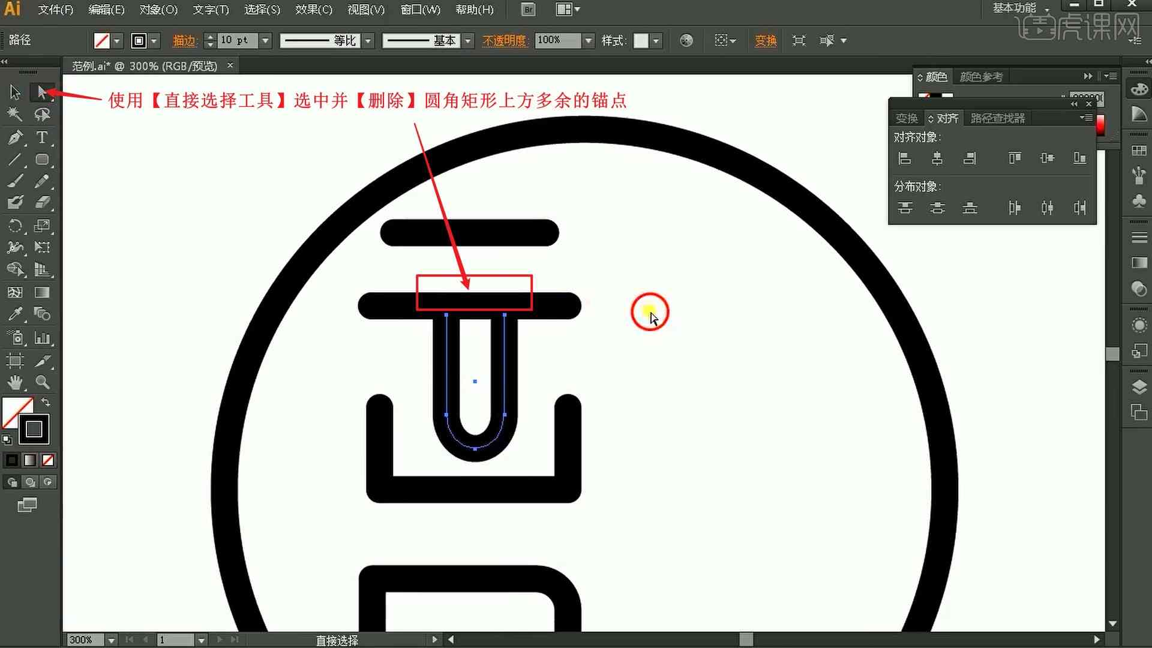Open 文件(F) menu

pos(56,10)
